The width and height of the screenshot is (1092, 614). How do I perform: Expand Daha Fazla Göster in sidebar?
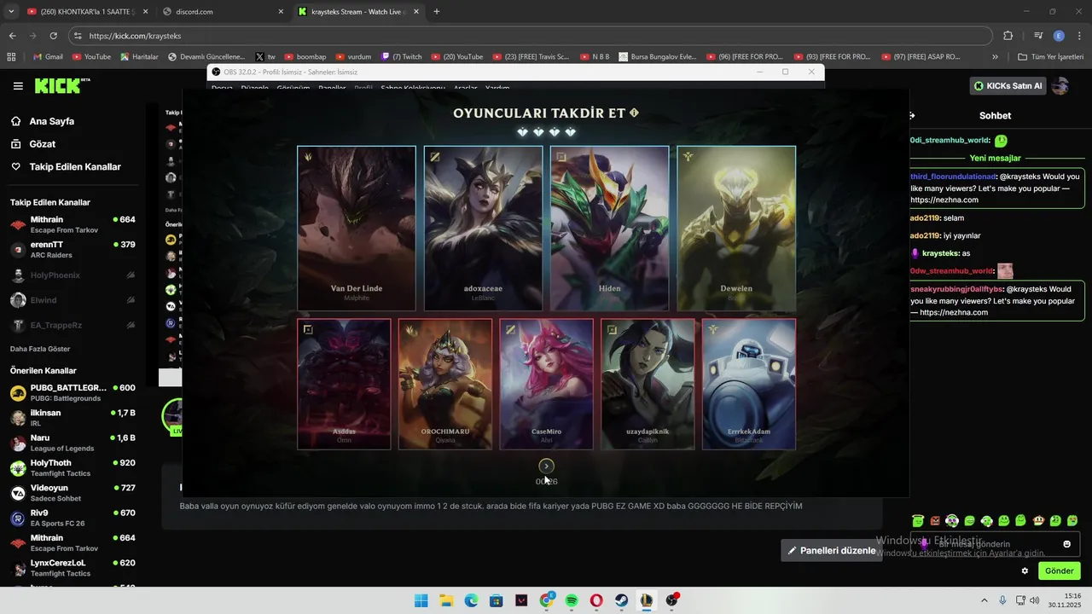point(40,349)
